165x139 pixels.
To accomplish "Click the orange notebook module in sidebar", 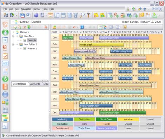I will pyautogui.click(x=5, y=86).
